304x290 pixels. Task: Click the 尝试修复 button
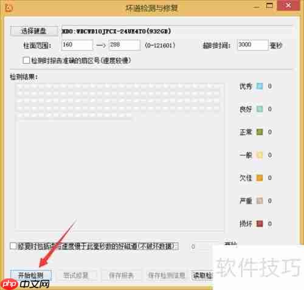[x=75, y=275]
